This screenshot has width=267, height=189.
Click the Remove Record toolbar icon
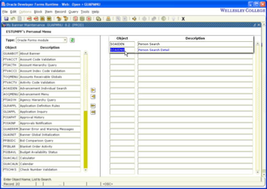(x=36, y=19)
